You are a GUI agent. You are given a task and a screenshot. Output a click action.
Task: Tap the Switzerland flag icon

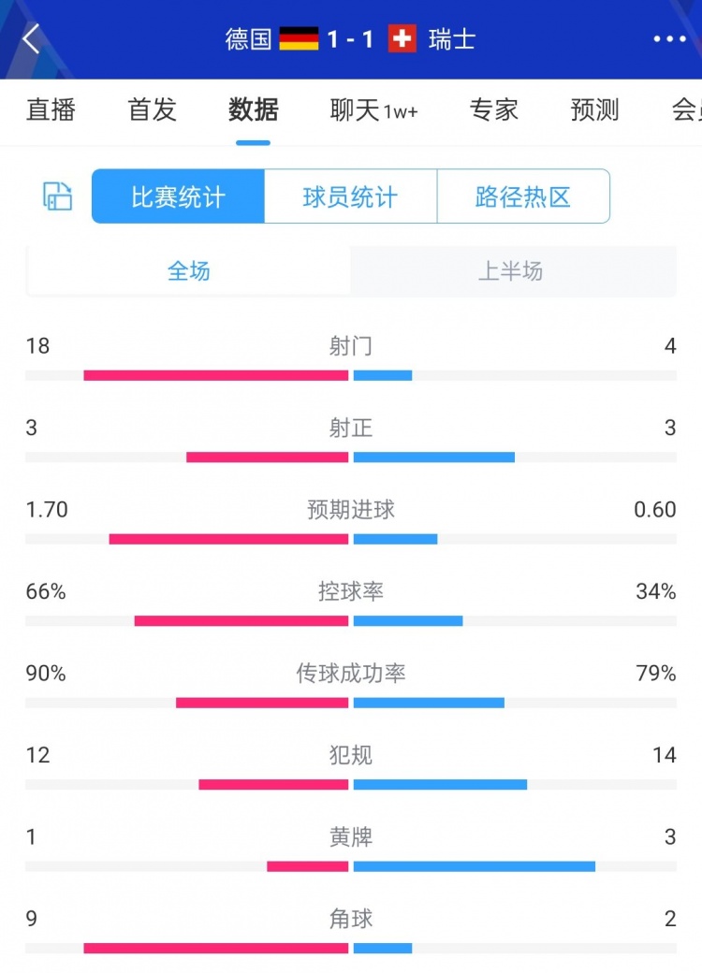[x=402, y=39]
